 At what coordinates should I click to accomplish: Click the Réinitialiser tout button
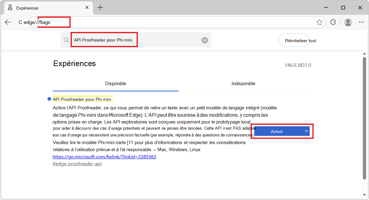[x=297, y=40]
